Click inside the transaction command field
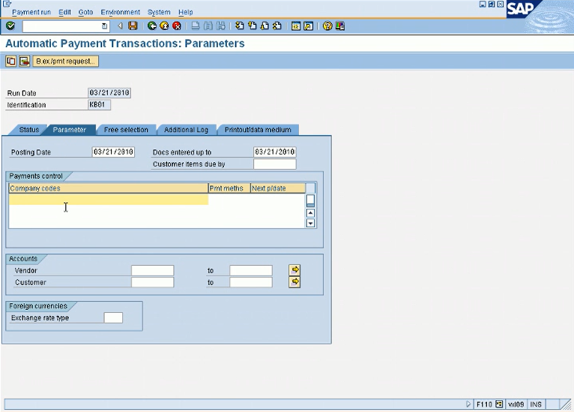Image resolution: width=574 pixels, height=412 pixels. pos(62,26)
